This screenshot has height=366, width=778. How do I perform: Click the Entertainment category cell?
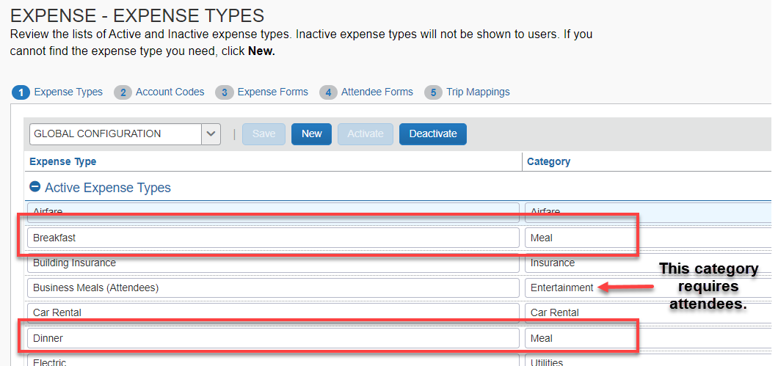coord(562,288)
